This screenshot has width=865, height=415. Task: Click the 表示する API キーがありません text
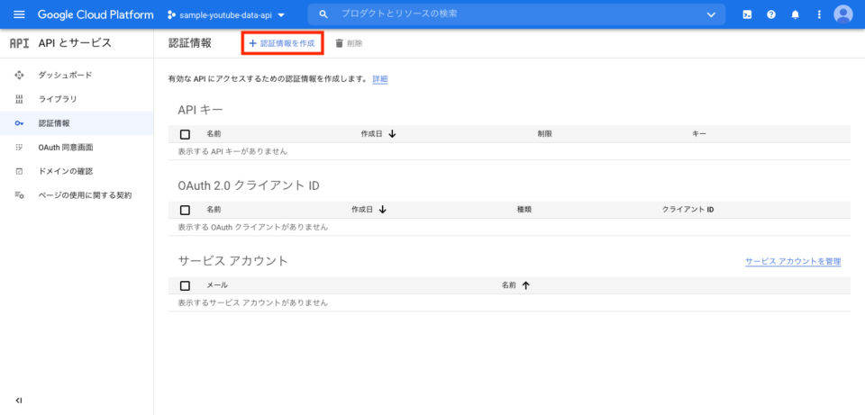pyautogui.click(x=232, y=151)
